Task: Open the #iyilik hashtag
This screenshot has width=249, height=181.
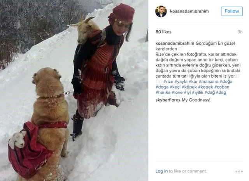Action: [198, 92]
